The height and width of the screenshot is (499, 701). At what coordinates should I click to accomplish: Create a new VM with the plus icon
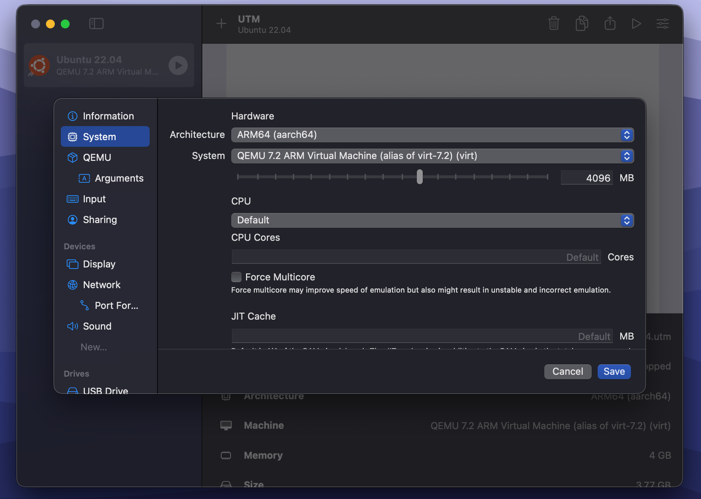221,24
